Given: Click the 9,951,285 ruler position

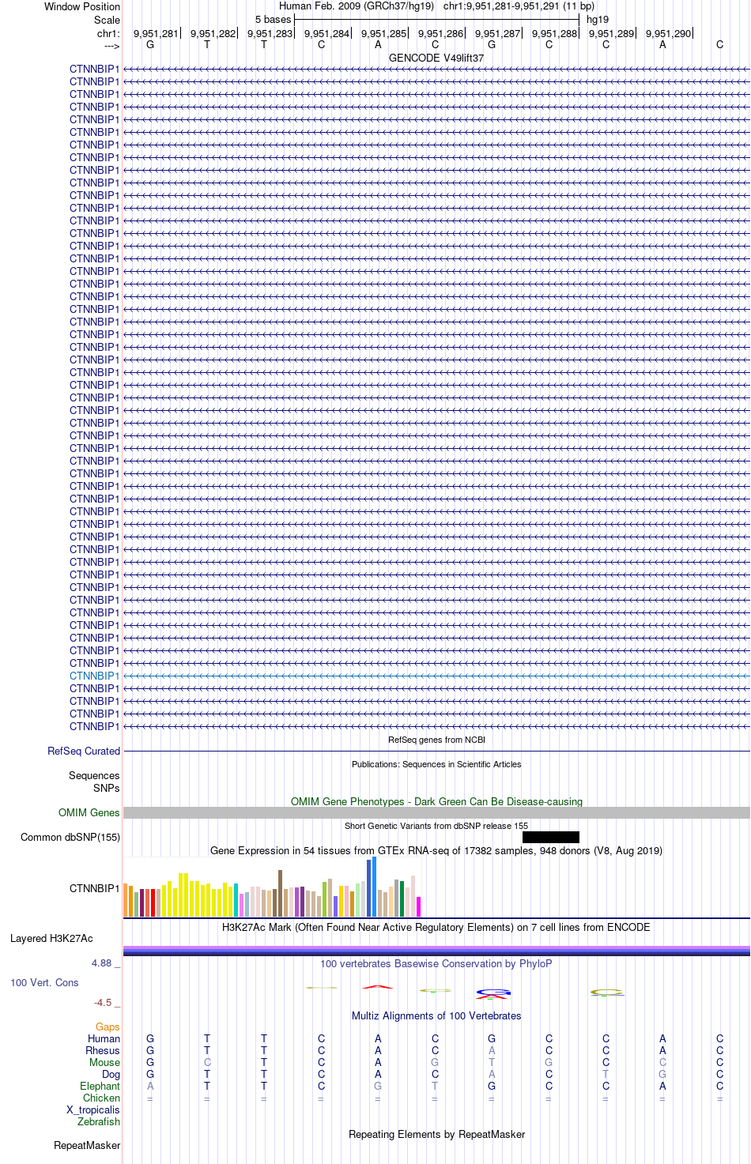Looking at the screenshot, I should 383,34.
